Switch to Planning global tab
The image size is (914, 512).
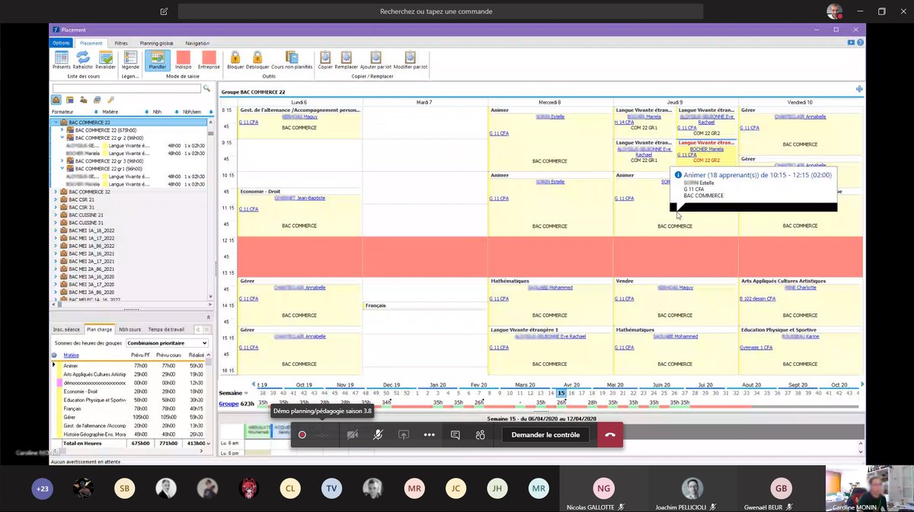point(157,43)
